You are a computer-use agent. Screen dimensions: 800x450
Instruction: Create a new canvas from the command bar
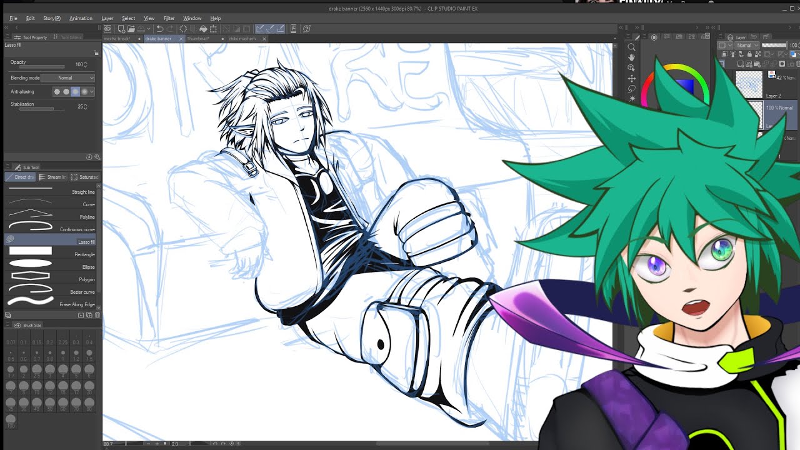(122, 29)
